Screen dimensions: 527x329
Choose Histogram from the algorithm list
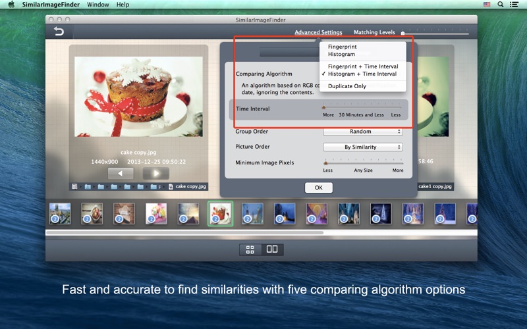click(x=341, y=55)
